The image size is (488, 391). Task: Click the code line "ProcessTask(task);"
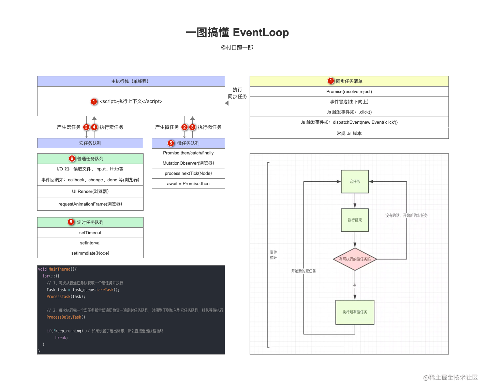pos(66,297)
